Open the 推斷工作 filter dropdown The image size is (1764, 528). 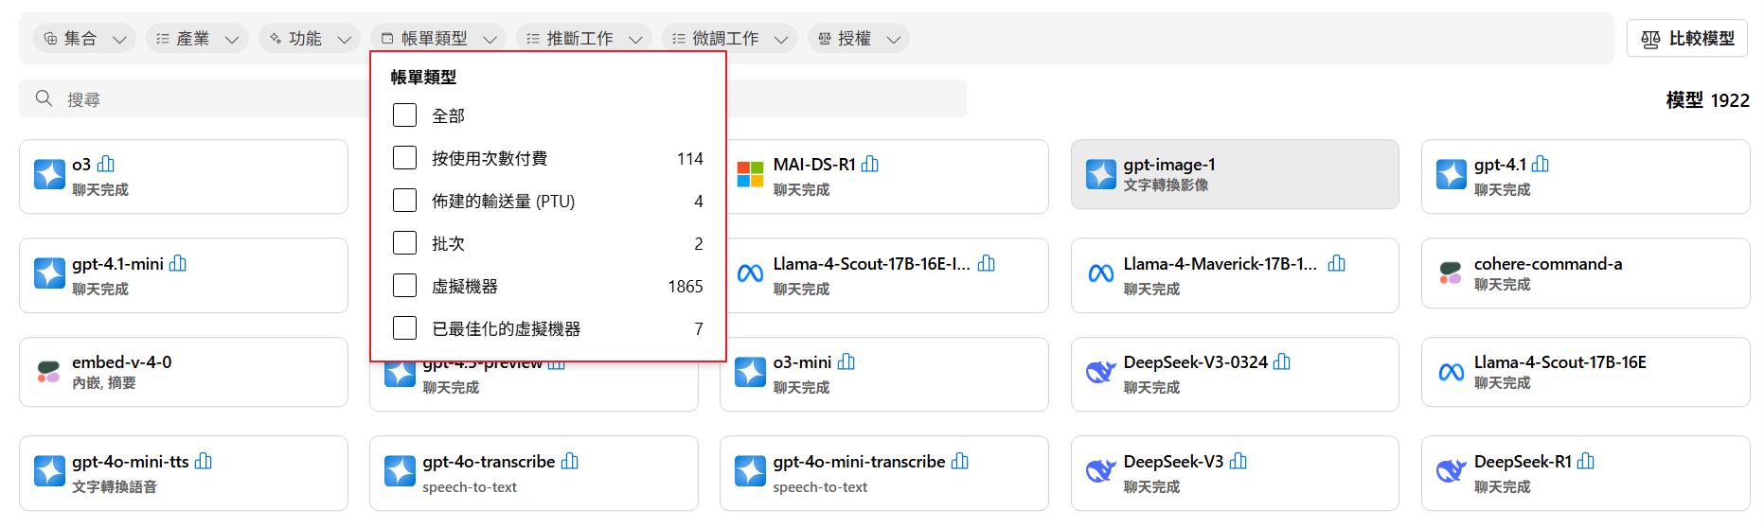pyautogui.click(x=584, y=39)
